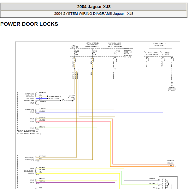The height and width of the screenshot is (189, 188).
Task: Click the 'GRN/RED' wire label on front module
Action: pyautogui.click(x=42, y=118)
